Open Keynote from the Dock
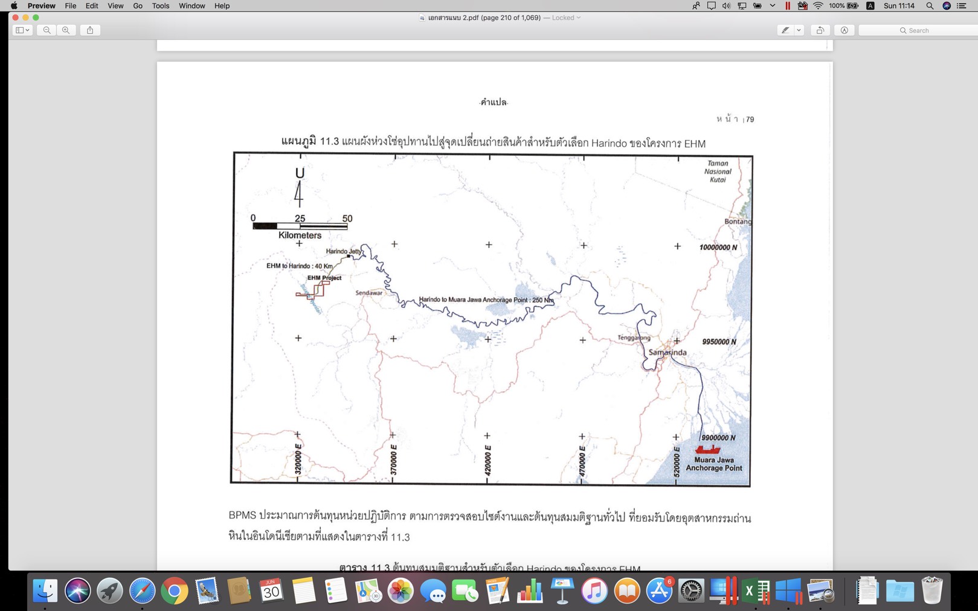The image size is (978, 611). [x=562, y=591]
